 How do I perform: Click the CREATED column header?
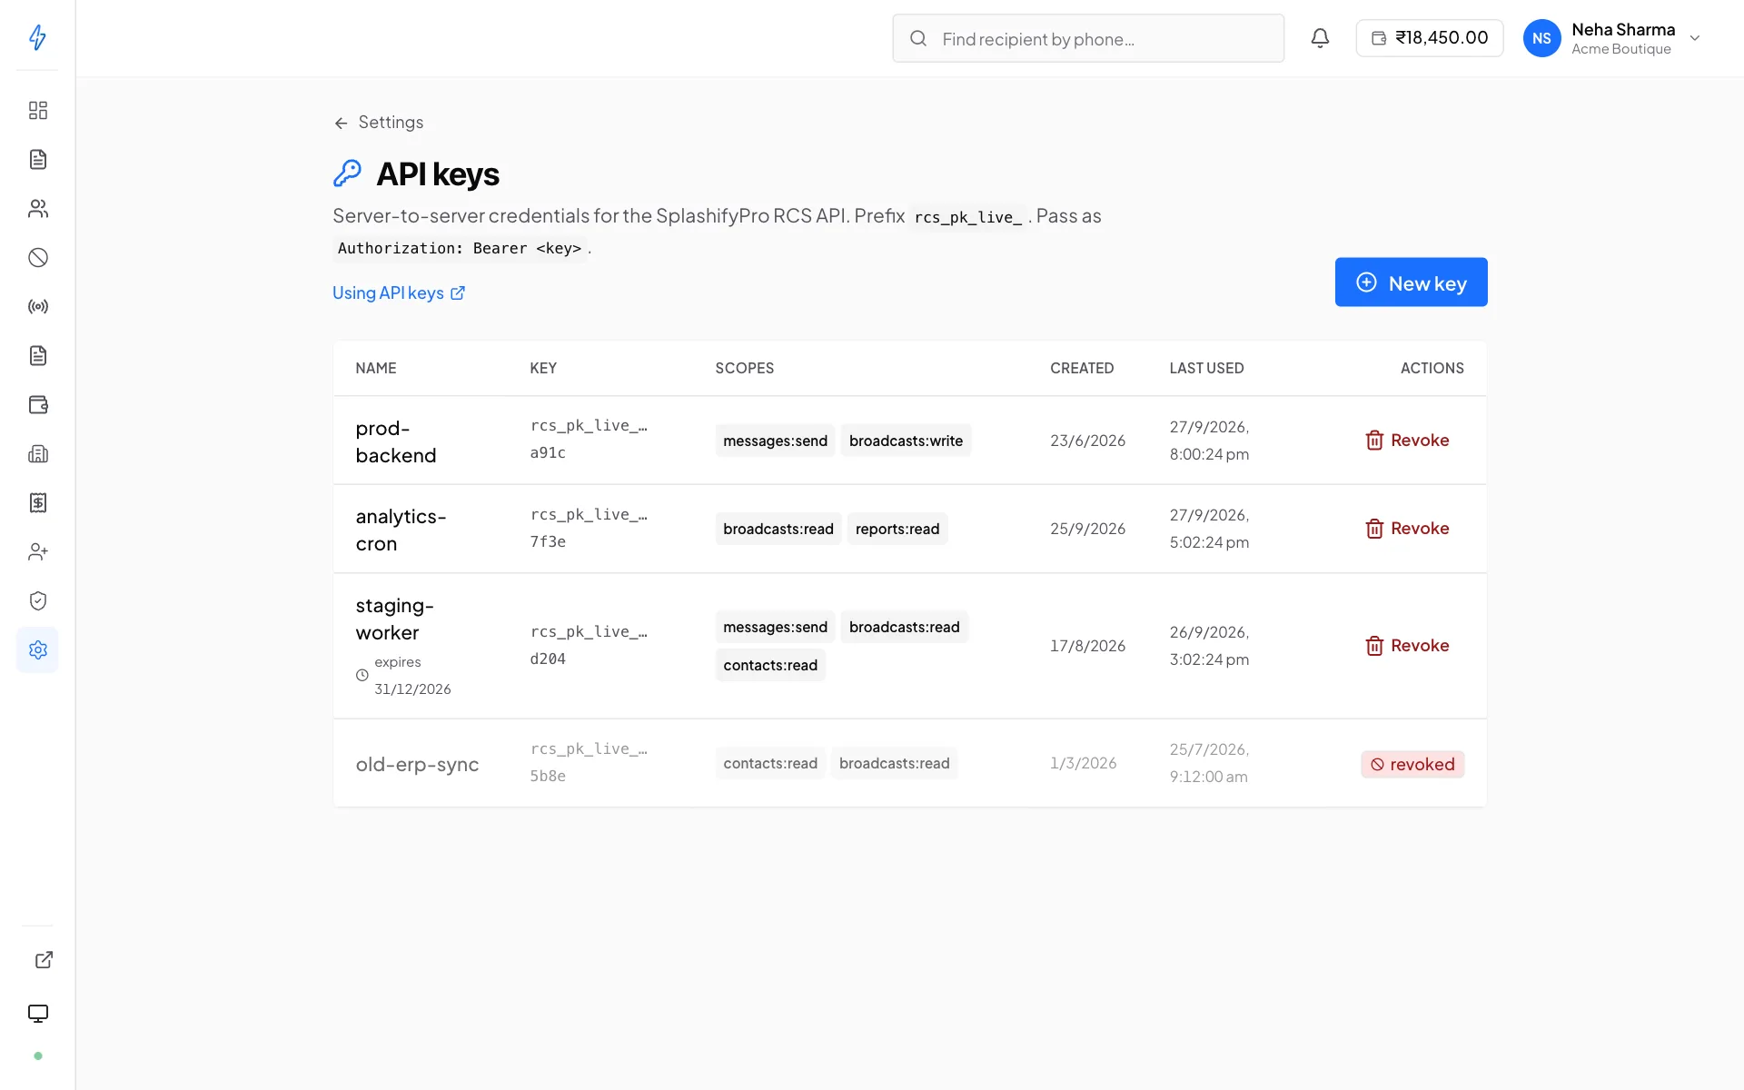pyautogui.click(x=1082, y=368)
